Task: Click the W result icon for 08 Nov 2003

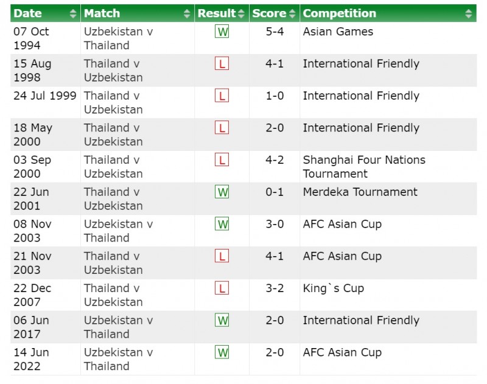Action: tap(222, 225)
